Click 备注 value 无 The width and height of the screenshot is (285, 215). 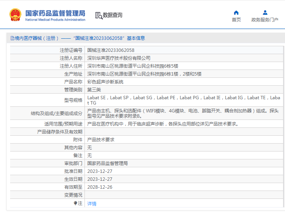click(x=89, y=156)
